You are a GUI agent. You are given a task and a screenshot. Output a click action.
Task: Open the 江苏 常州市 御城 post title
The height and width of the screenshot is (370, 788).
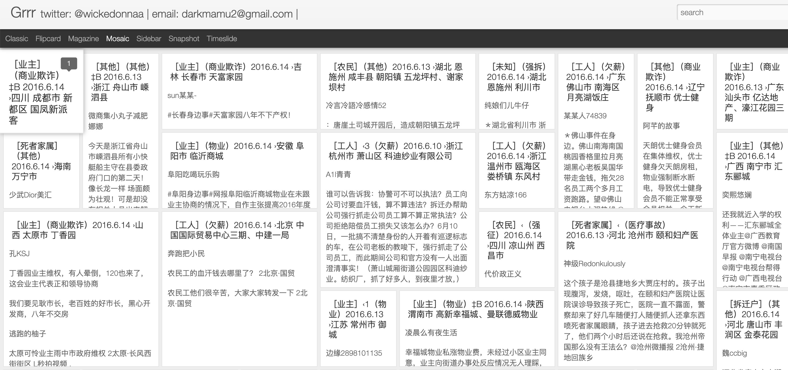358,319
